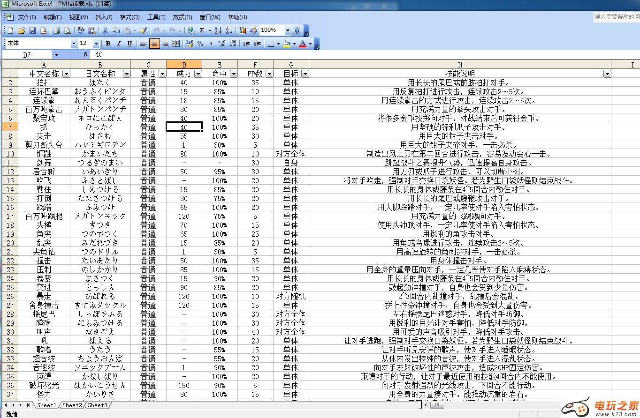Click the AutoSum sigma icon
This screenshot has height=418, width=640.
click(202, 30)
